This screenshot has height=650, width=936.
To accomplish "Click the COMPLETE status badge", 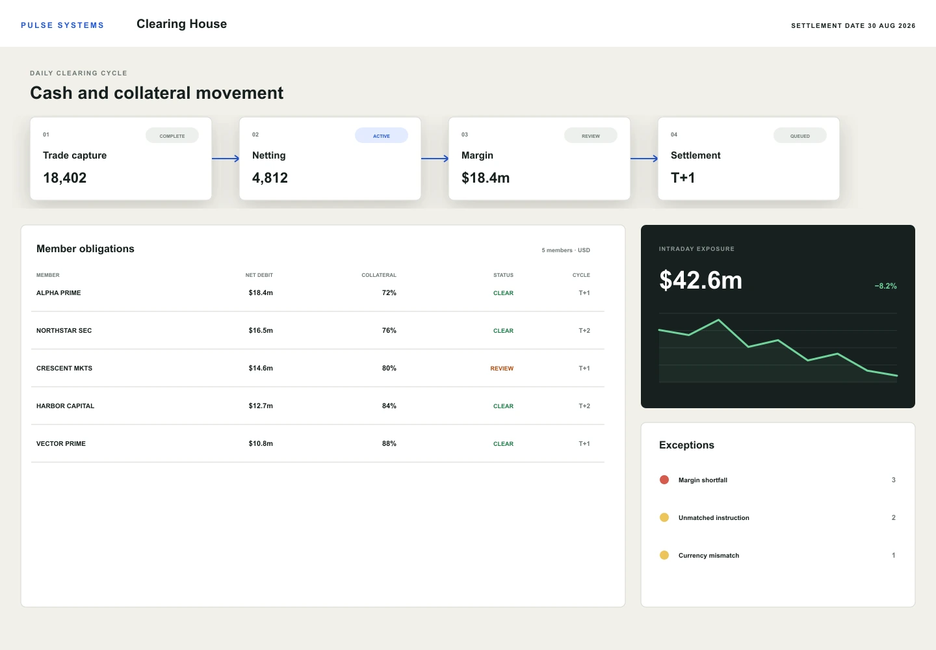I will (172, 136).
